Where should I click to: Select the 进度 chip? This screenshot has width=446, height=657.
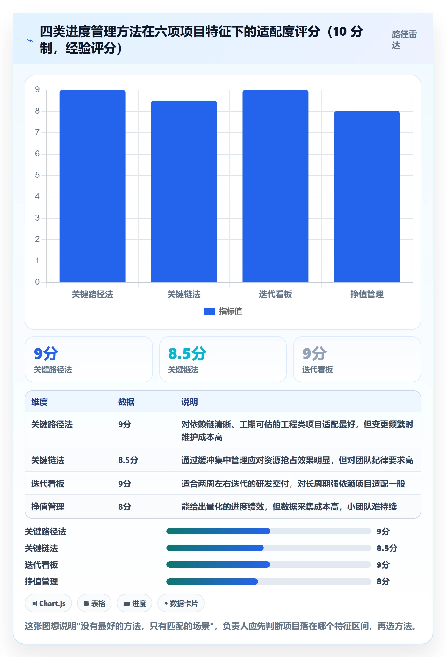pyautogui.click(x=134, y=603)
